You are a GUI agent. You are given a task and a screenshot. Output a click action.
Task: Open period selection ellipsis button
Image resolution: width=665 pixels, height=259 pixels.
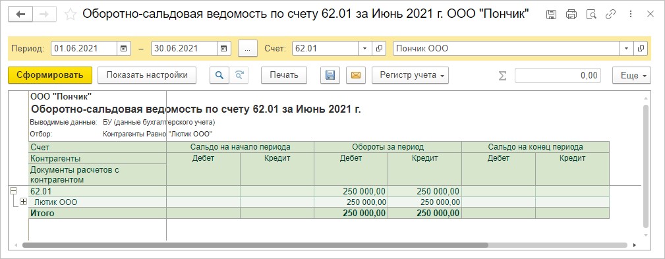click(x=248, y=48)
